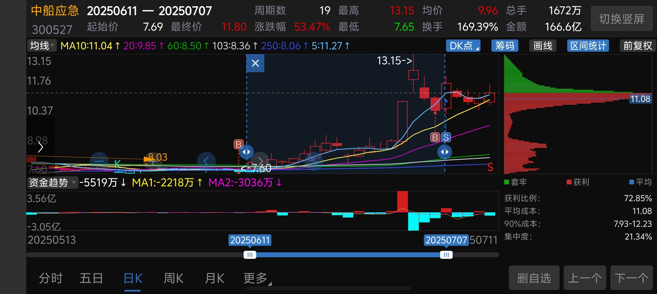The height and width of the screenshot is (294, 657).
Task: Toggle the 筹码 chip distribution panel
Action: pyautogui.click(x=505, y=46)
